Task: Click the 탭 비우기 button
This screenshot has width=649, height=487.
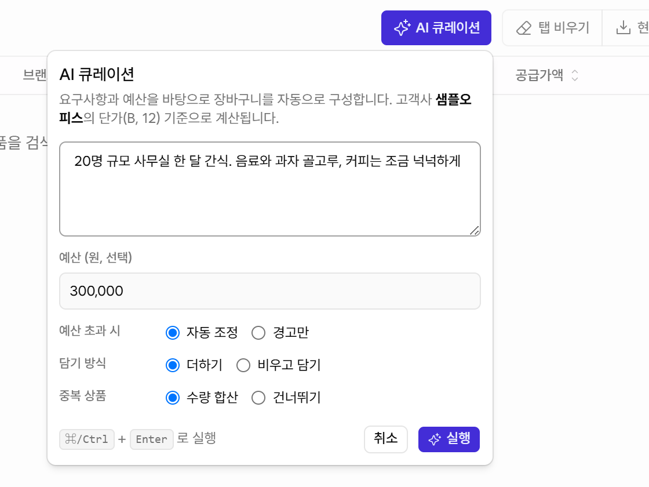Action: click(552, 28)
